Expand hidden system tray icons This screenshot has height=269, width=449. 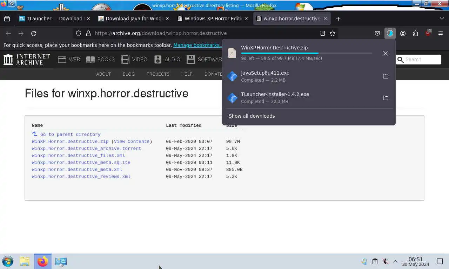pyautogui.click(x=395, y=261)
